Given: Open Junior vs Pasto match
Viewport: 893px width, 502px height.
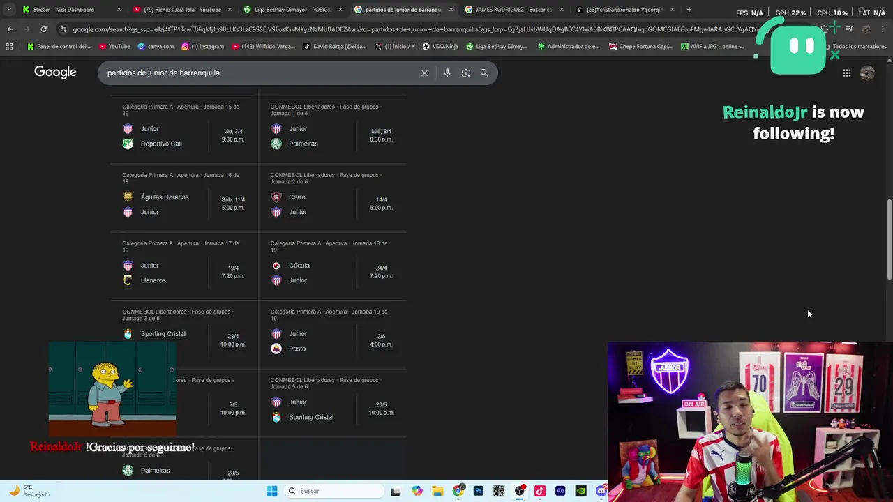Looking at the screenshot, I should point(333,335).
